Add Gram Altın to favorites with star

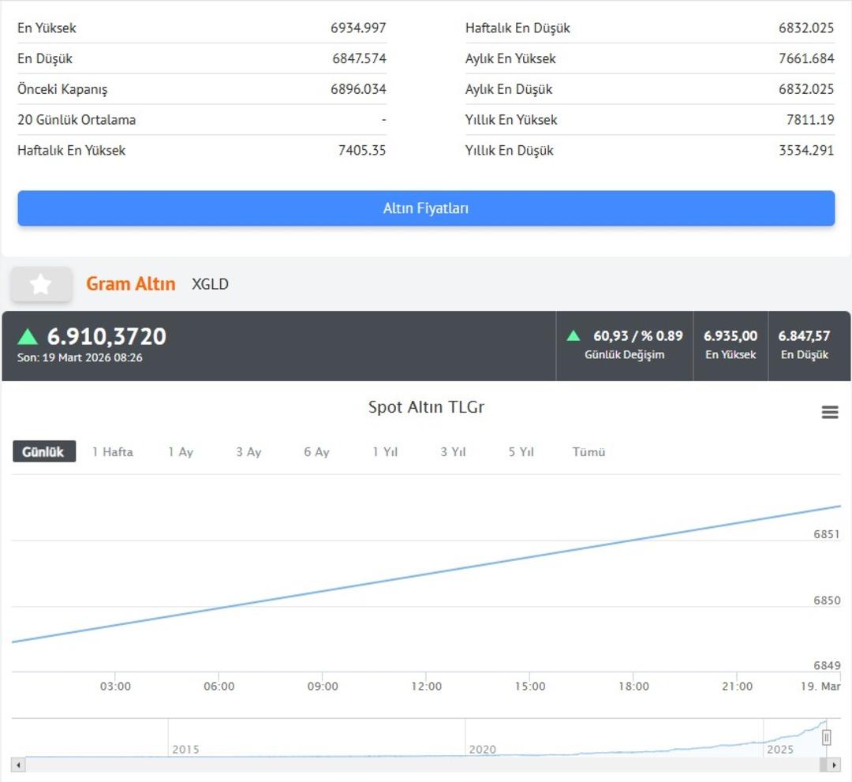click(41, 284)
